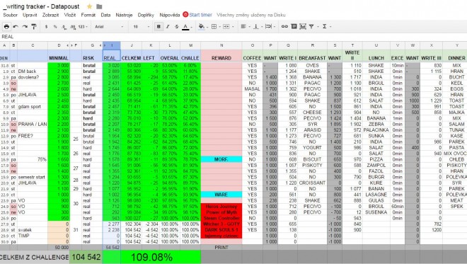Viewport: 467px width, 264px height.
Task: Open the Nástroje menu
Action: 124,15
